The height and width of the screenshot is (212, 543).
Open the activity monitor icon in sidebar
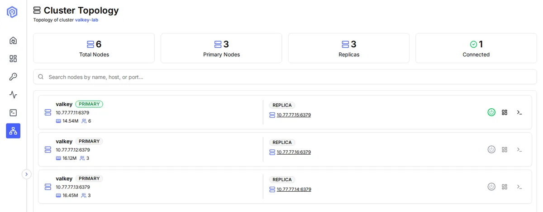13,95
